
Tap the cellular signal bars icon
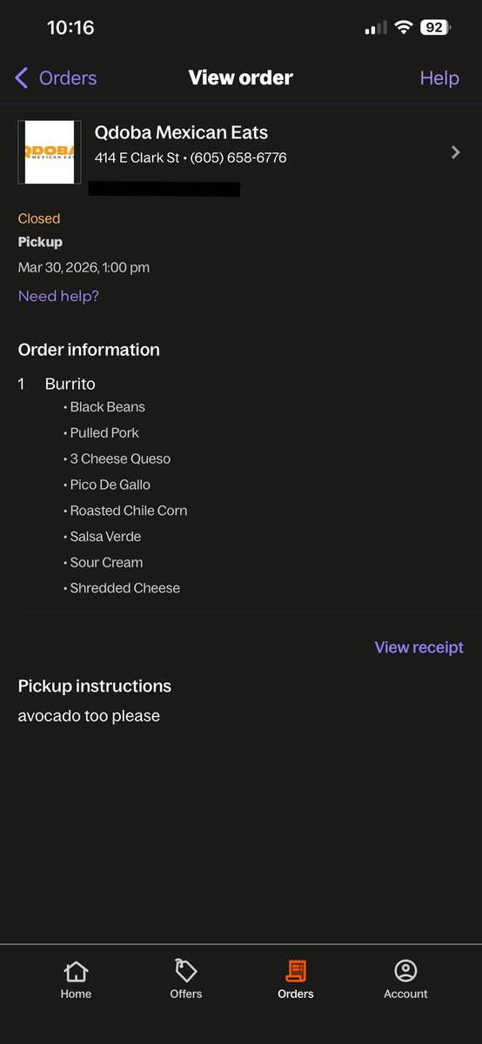click(x=376, y=29)
